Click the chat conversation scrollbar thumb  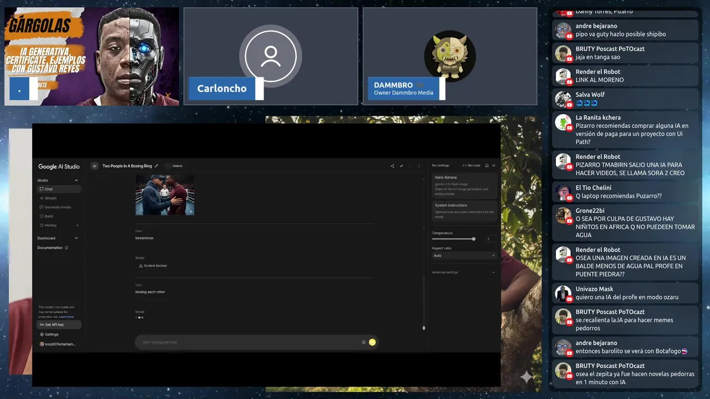(424, 328)
